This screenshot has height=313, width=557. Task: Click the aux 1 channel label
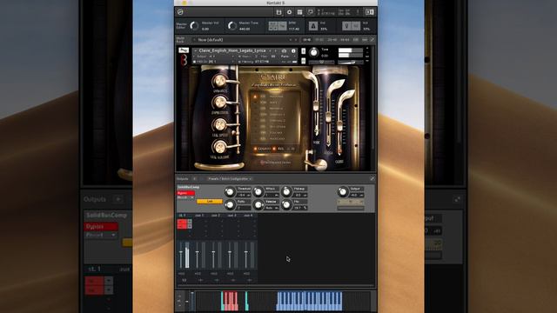pos(199,216)
